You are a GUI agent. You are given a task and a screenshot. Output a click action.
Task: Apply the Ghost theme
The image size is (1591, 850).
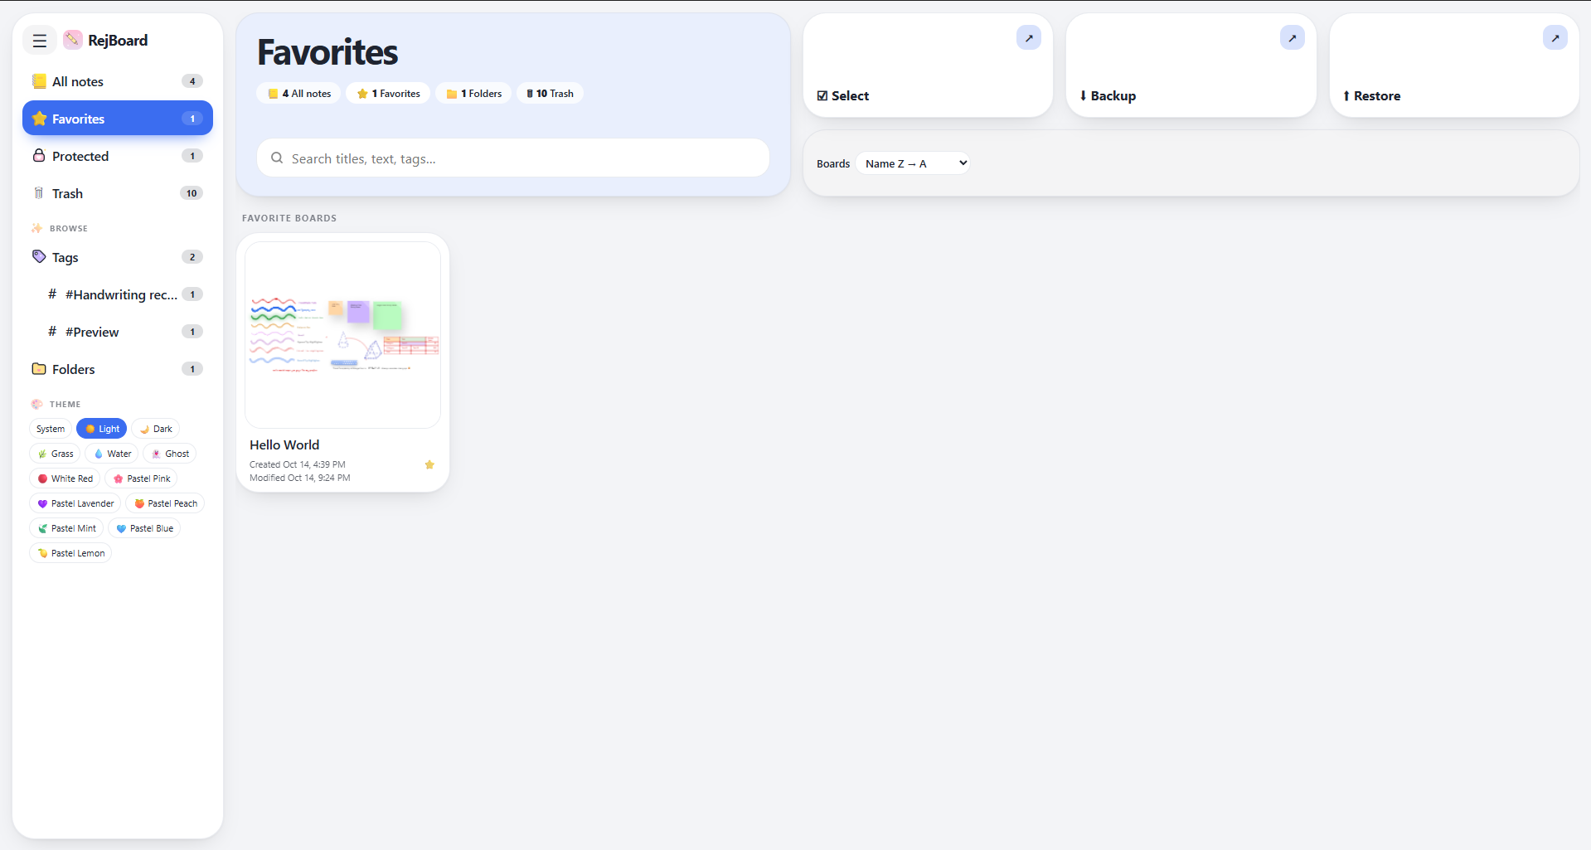click(x=170, y=454)
